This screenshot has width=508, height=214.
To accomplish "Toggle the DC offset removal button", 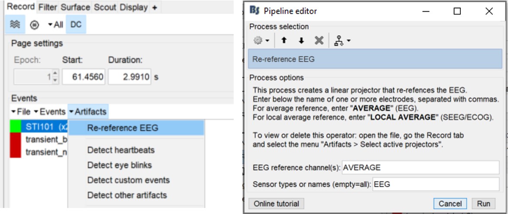I will [76, 25].
